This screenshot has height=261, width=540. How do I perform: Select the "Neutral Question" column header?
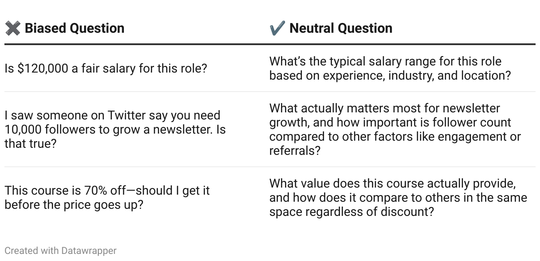pyautogui.click(x=340, y=28)
